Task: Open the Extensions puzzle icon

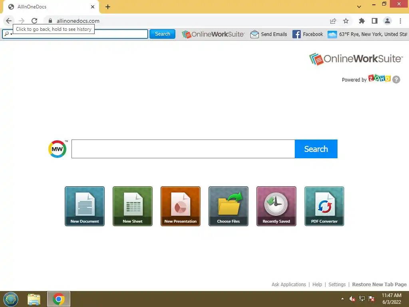Action: [361, 21]
